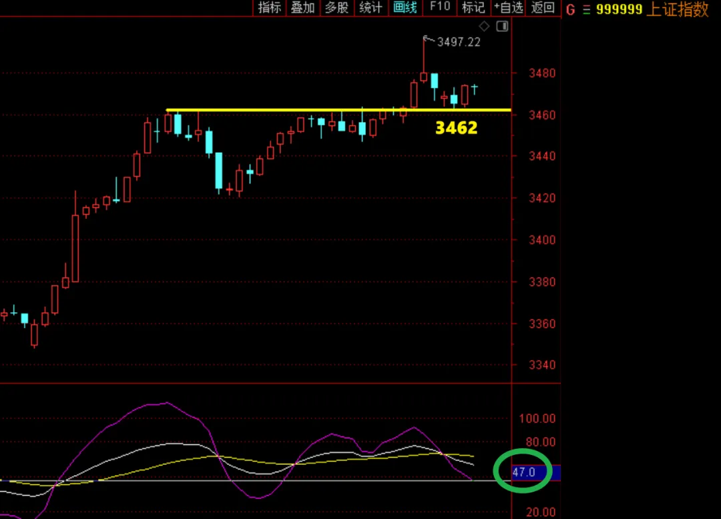Viewport: 721px width, 519px height.
Task: Click the red G marker icon
Action: click(571, 9)
